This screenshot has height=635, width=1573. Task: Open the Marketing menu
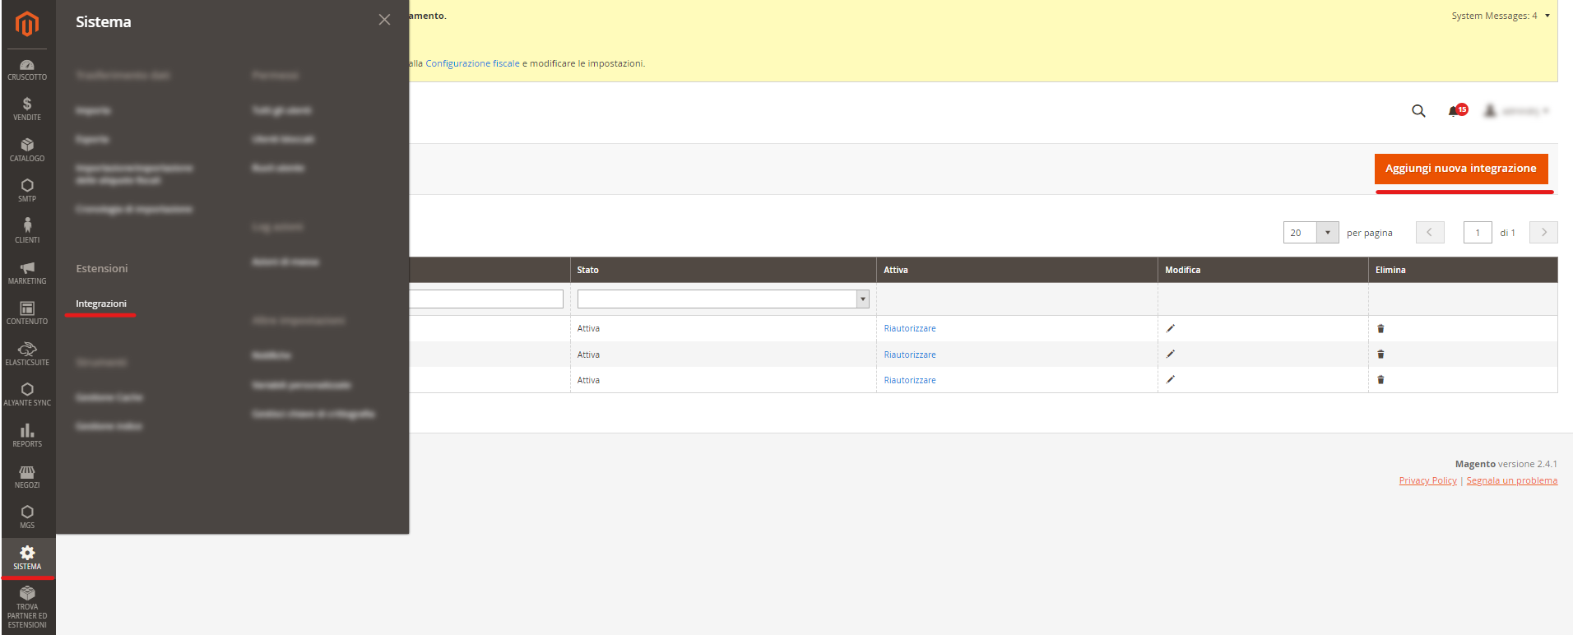click(x=27, y=272)
